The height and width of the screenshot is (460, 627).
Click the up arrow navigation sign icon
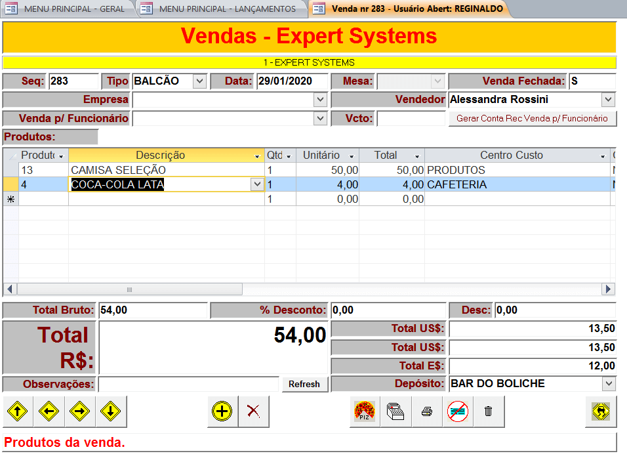(18, 411)
